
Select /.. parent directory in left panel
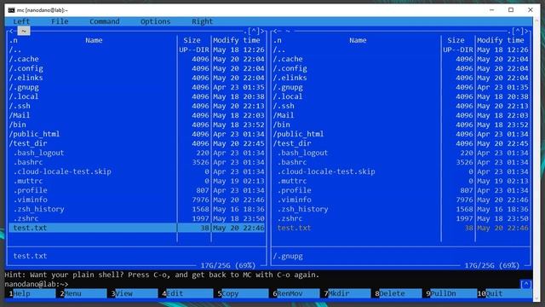coord(136,49)
